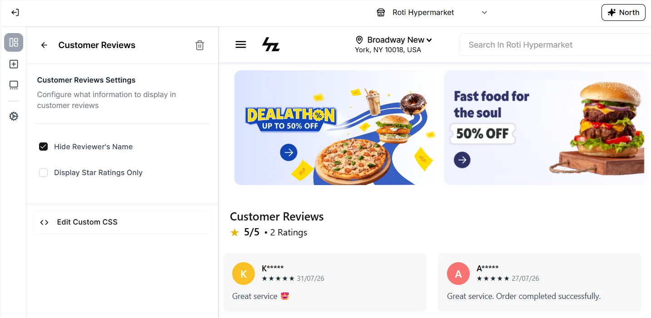Click the arrow on Fast food banner
651x318 pixels.
[462, 160]
